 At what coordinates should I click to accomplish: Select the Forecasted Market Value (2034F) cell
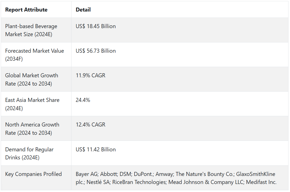(34, 55)
